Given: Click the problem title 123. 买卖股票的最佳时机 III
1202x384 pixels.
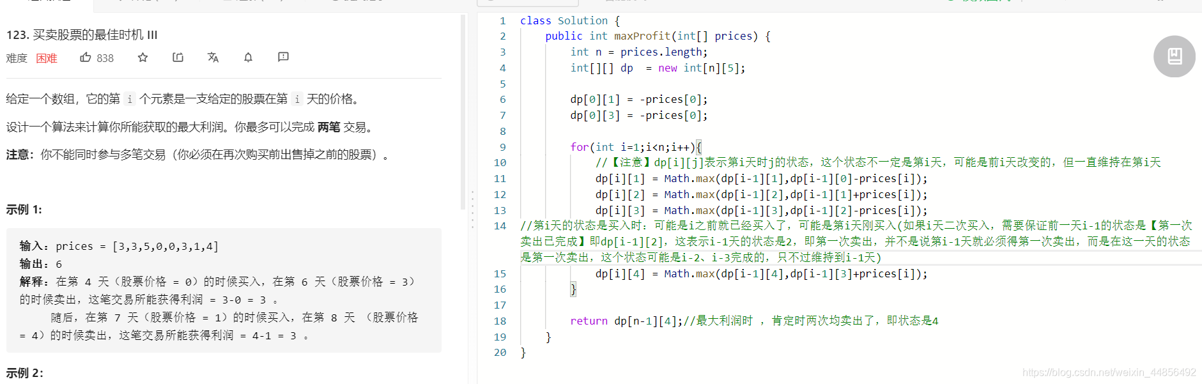Looking at the screenshot, I should pos(82,35).
